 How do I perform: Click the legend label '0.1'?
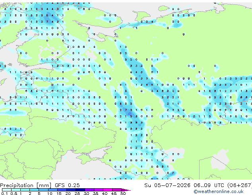point(4,193)
